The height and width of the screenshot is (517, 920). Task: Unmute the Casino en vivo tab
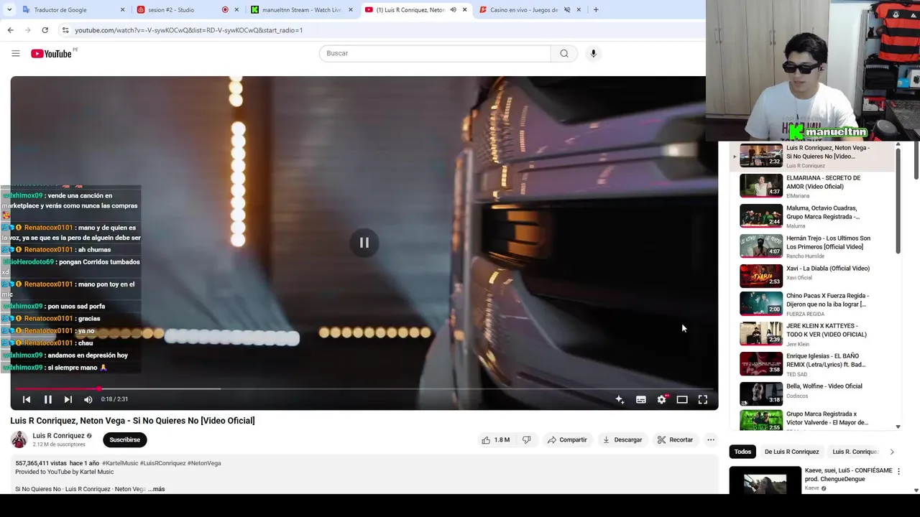567,10
